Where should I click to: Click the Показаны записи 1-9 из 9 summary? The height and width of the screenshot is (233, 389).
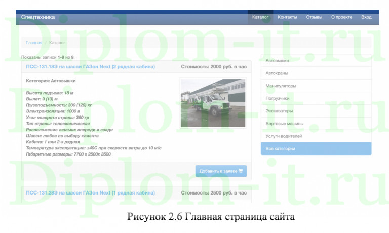(48, 57)
